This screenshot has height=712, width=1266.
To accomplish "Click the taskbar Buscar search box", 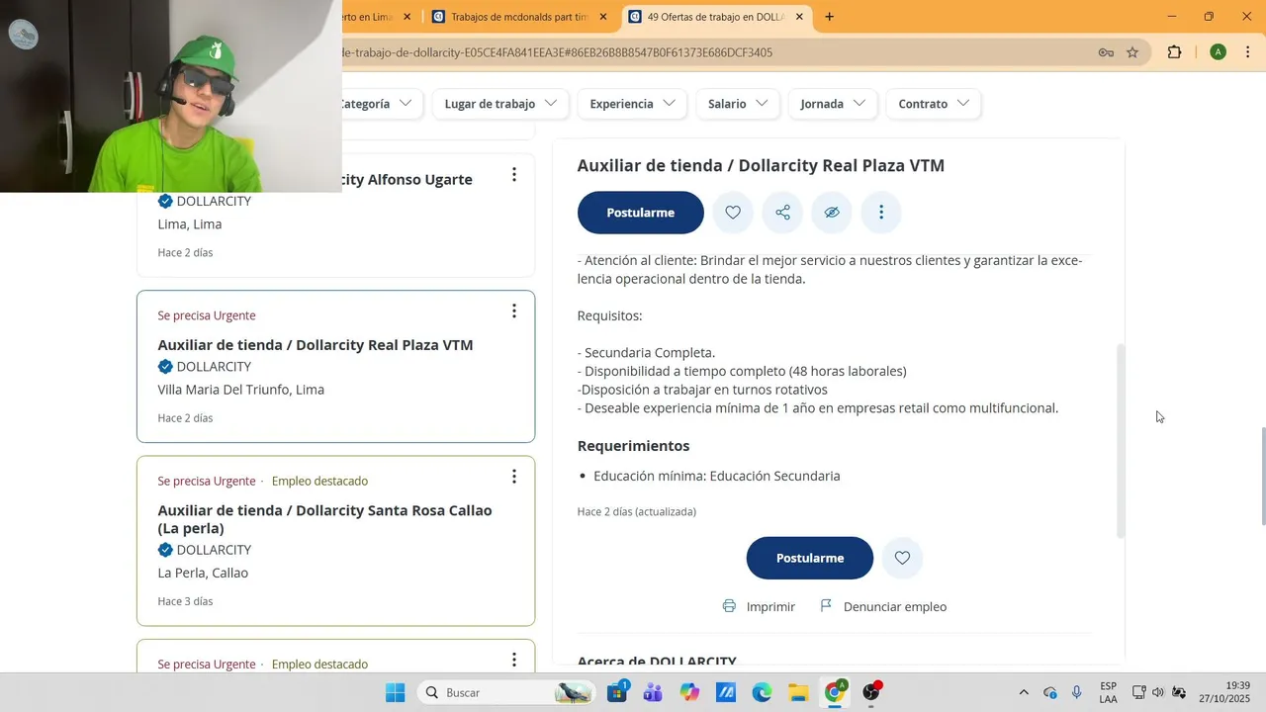I will pos(506,692).
